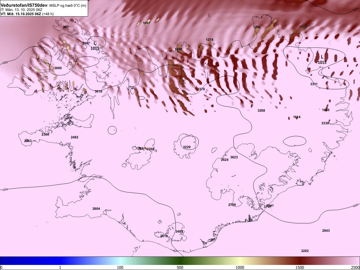360x270 pixels.
Task: Click the height value '3489'
Action: 179,231
